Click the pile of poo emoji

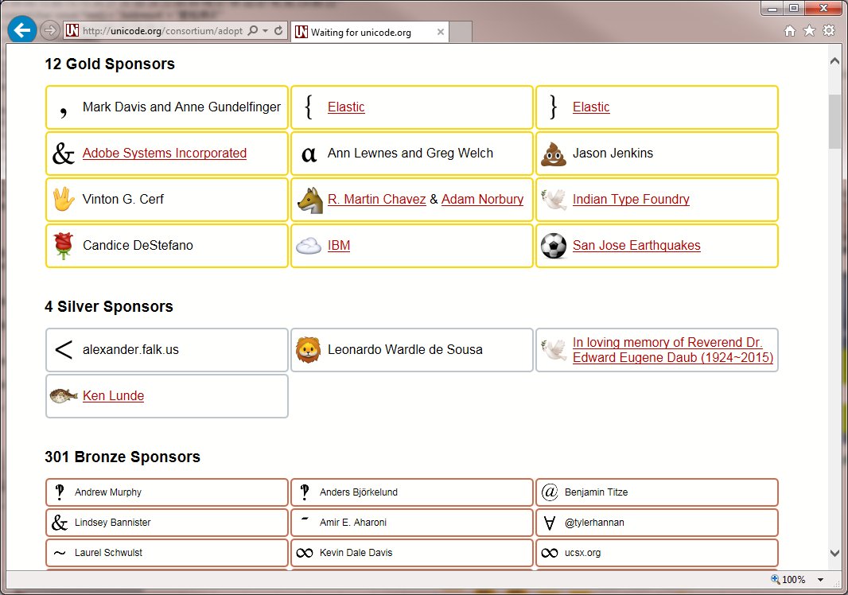554,154
